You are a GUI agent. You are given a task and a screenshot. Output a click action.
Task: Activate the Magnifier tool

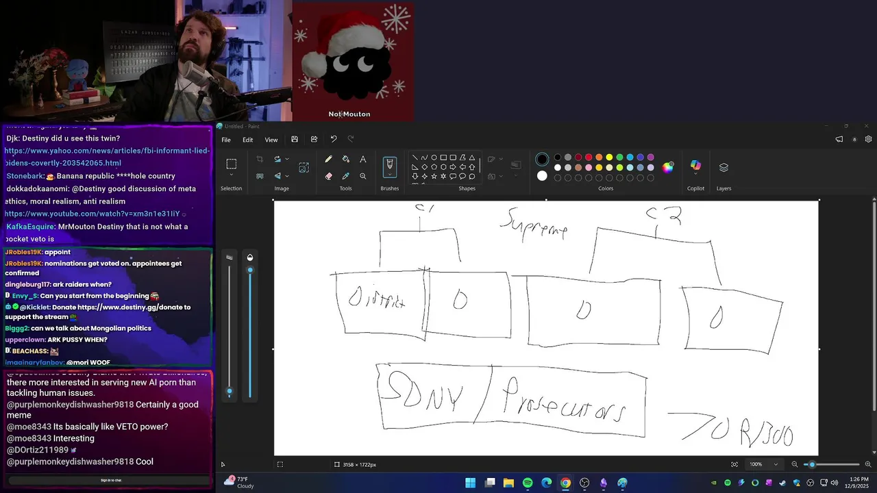click(x=362, y=176)
